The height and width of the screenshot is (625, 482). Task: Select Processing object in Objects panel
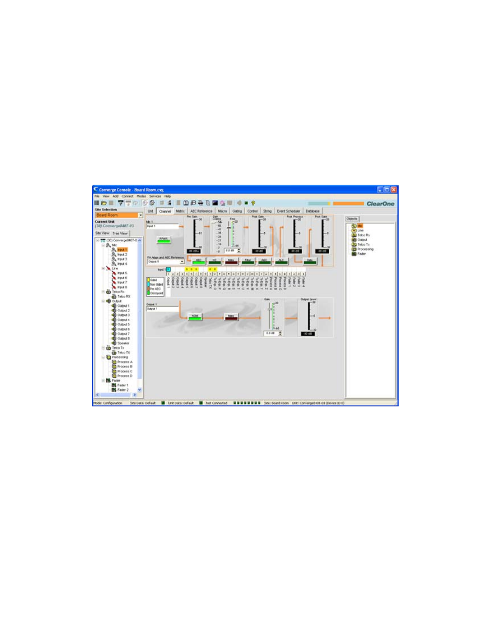(362, 249)
